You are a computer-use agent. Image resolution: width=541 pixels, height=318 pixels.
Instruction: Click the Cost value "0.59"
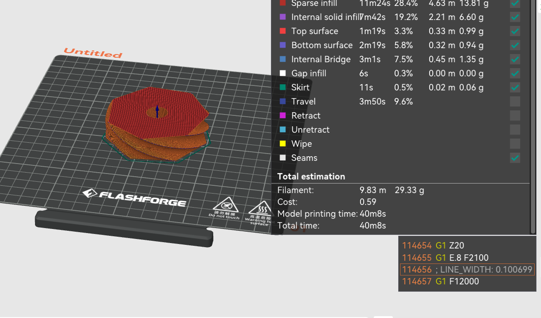[368, 202]
